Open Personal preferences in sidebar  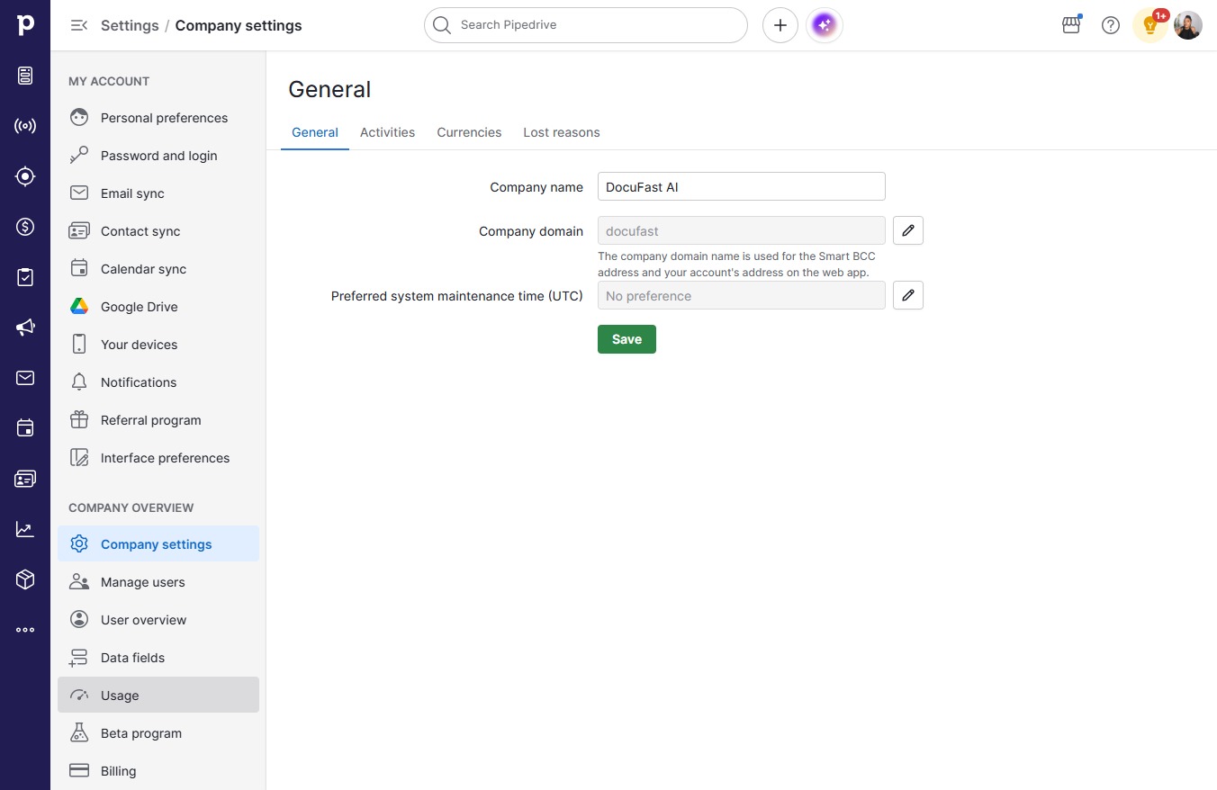pyautogui.click(x=158, y=118)
